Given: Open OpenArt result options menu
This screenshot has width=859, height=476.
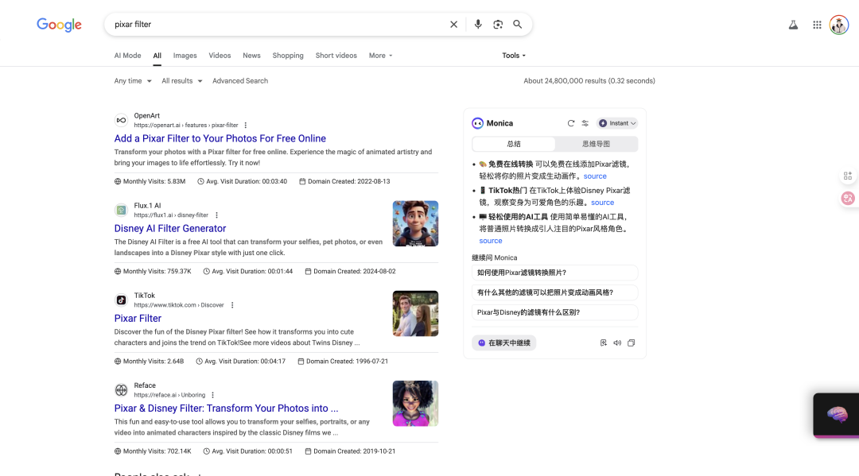Looking at the screenshot, I should pos(246,126).
